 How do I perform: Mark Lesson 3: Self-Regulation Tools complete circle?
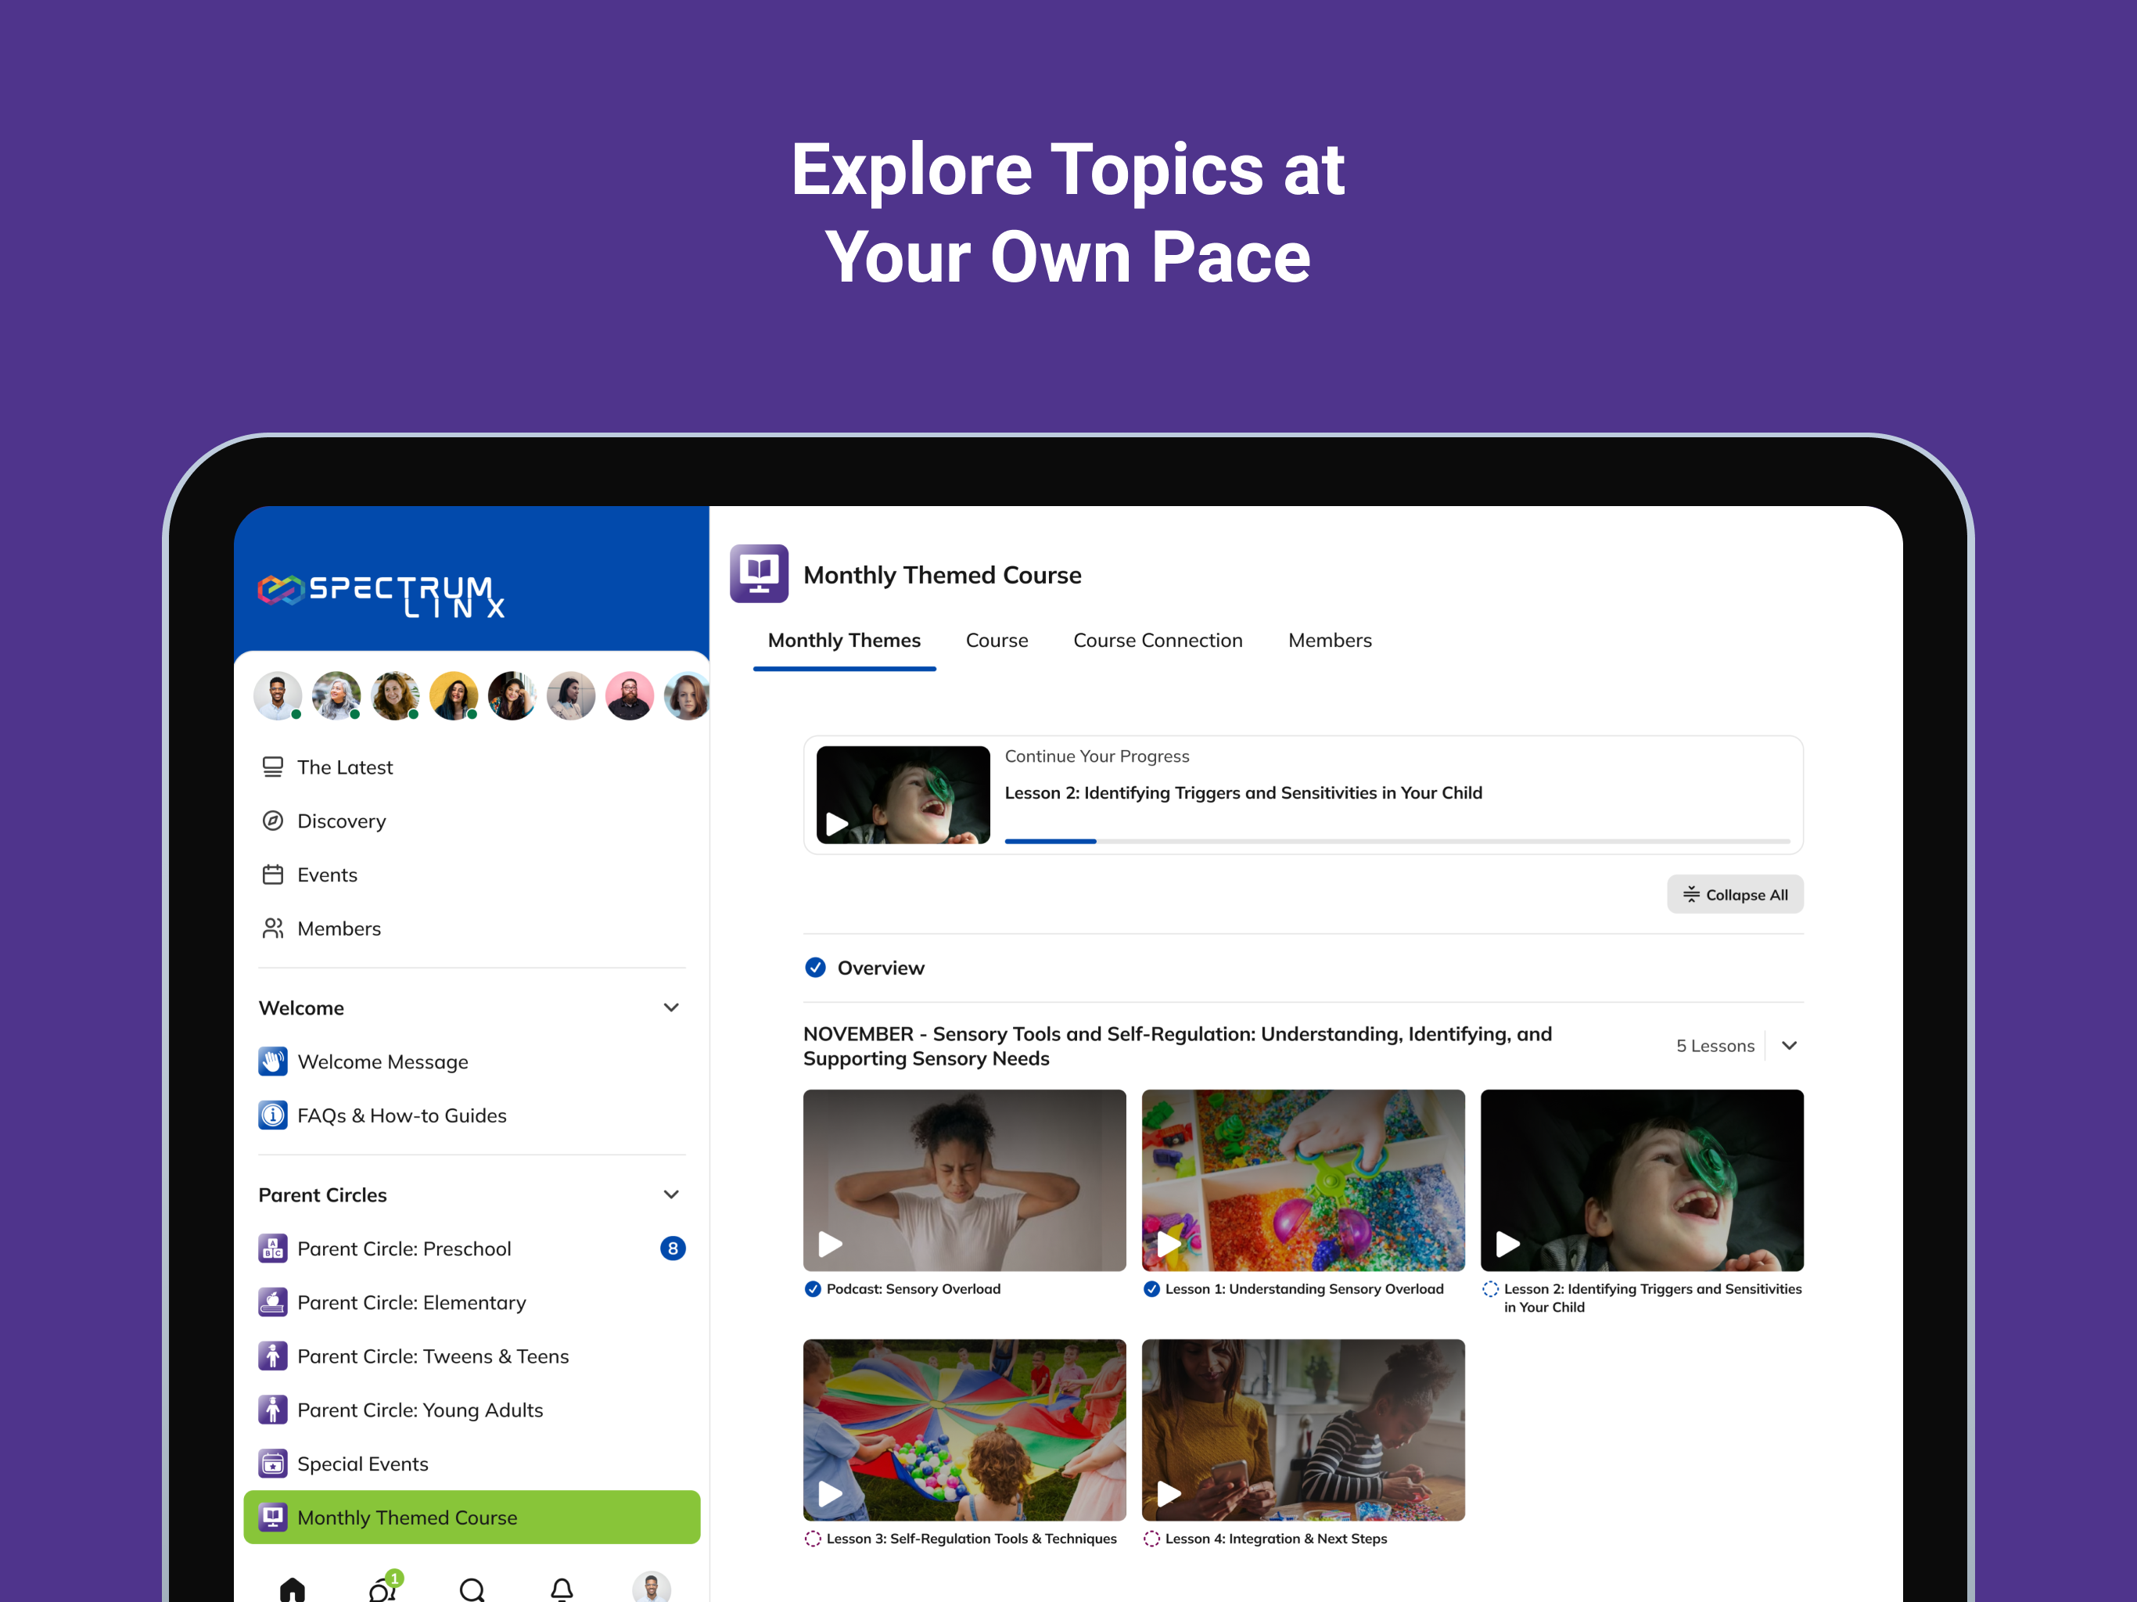pos(813,1538)
